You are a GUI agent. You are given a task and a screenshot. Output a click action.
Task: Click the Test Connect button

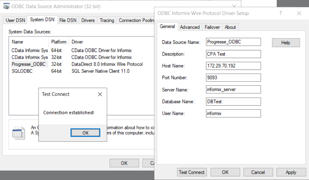(192, 172)
